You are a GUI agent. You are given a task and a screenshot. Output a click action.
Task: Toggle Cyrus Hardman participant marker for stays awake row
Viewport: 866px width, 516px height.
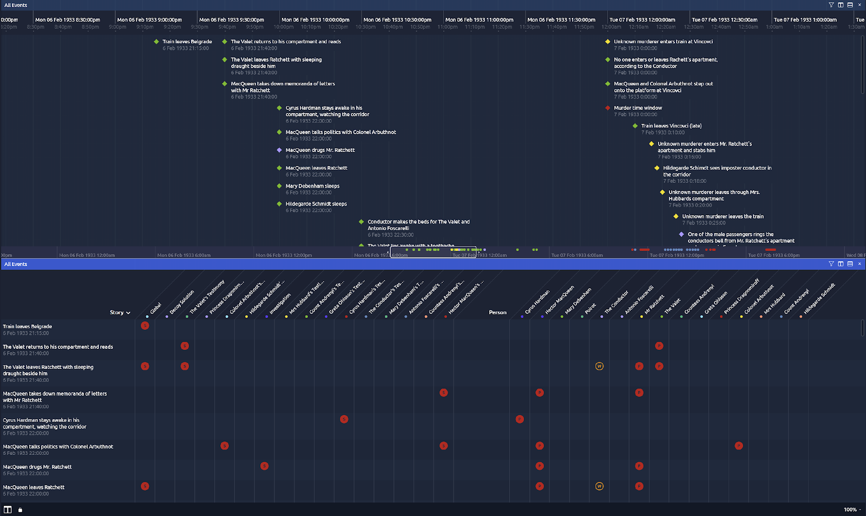click(x=520, y=419)
